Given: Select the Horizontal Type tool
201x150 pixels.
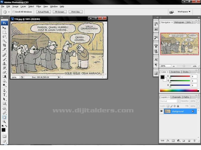Looking at the screenshot, I should coord(4,95).
